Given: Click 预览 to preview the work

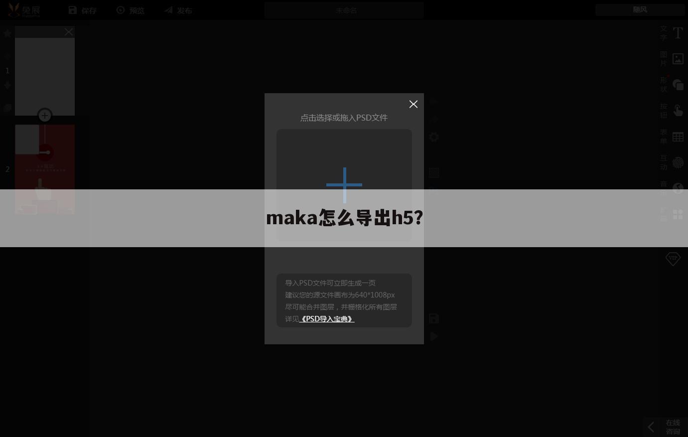Looking at the screenshot, I should tap(131, 10).
